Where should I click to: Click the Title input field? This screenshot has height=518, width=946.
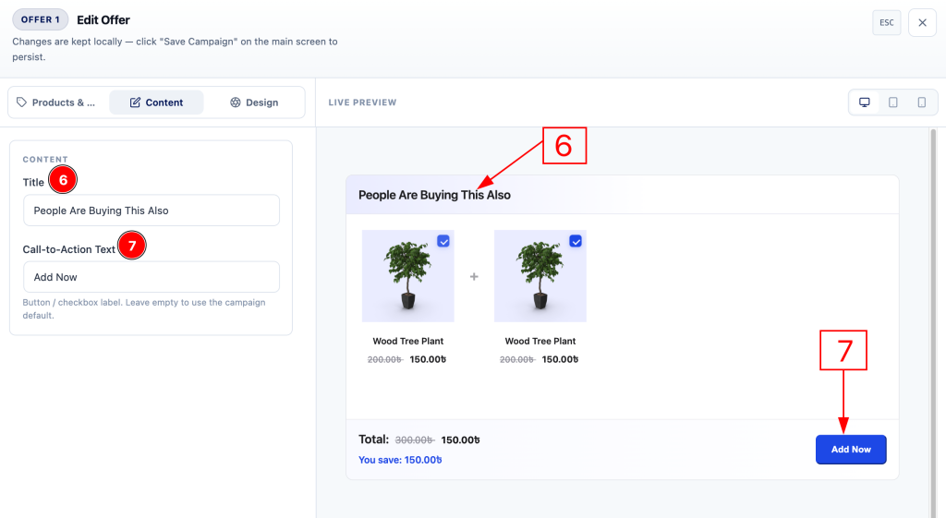152,211
